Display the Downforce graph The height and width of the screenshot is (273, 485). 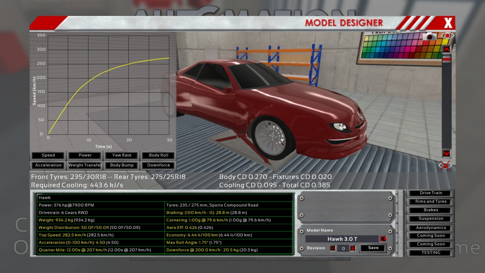tap(159, 165)
